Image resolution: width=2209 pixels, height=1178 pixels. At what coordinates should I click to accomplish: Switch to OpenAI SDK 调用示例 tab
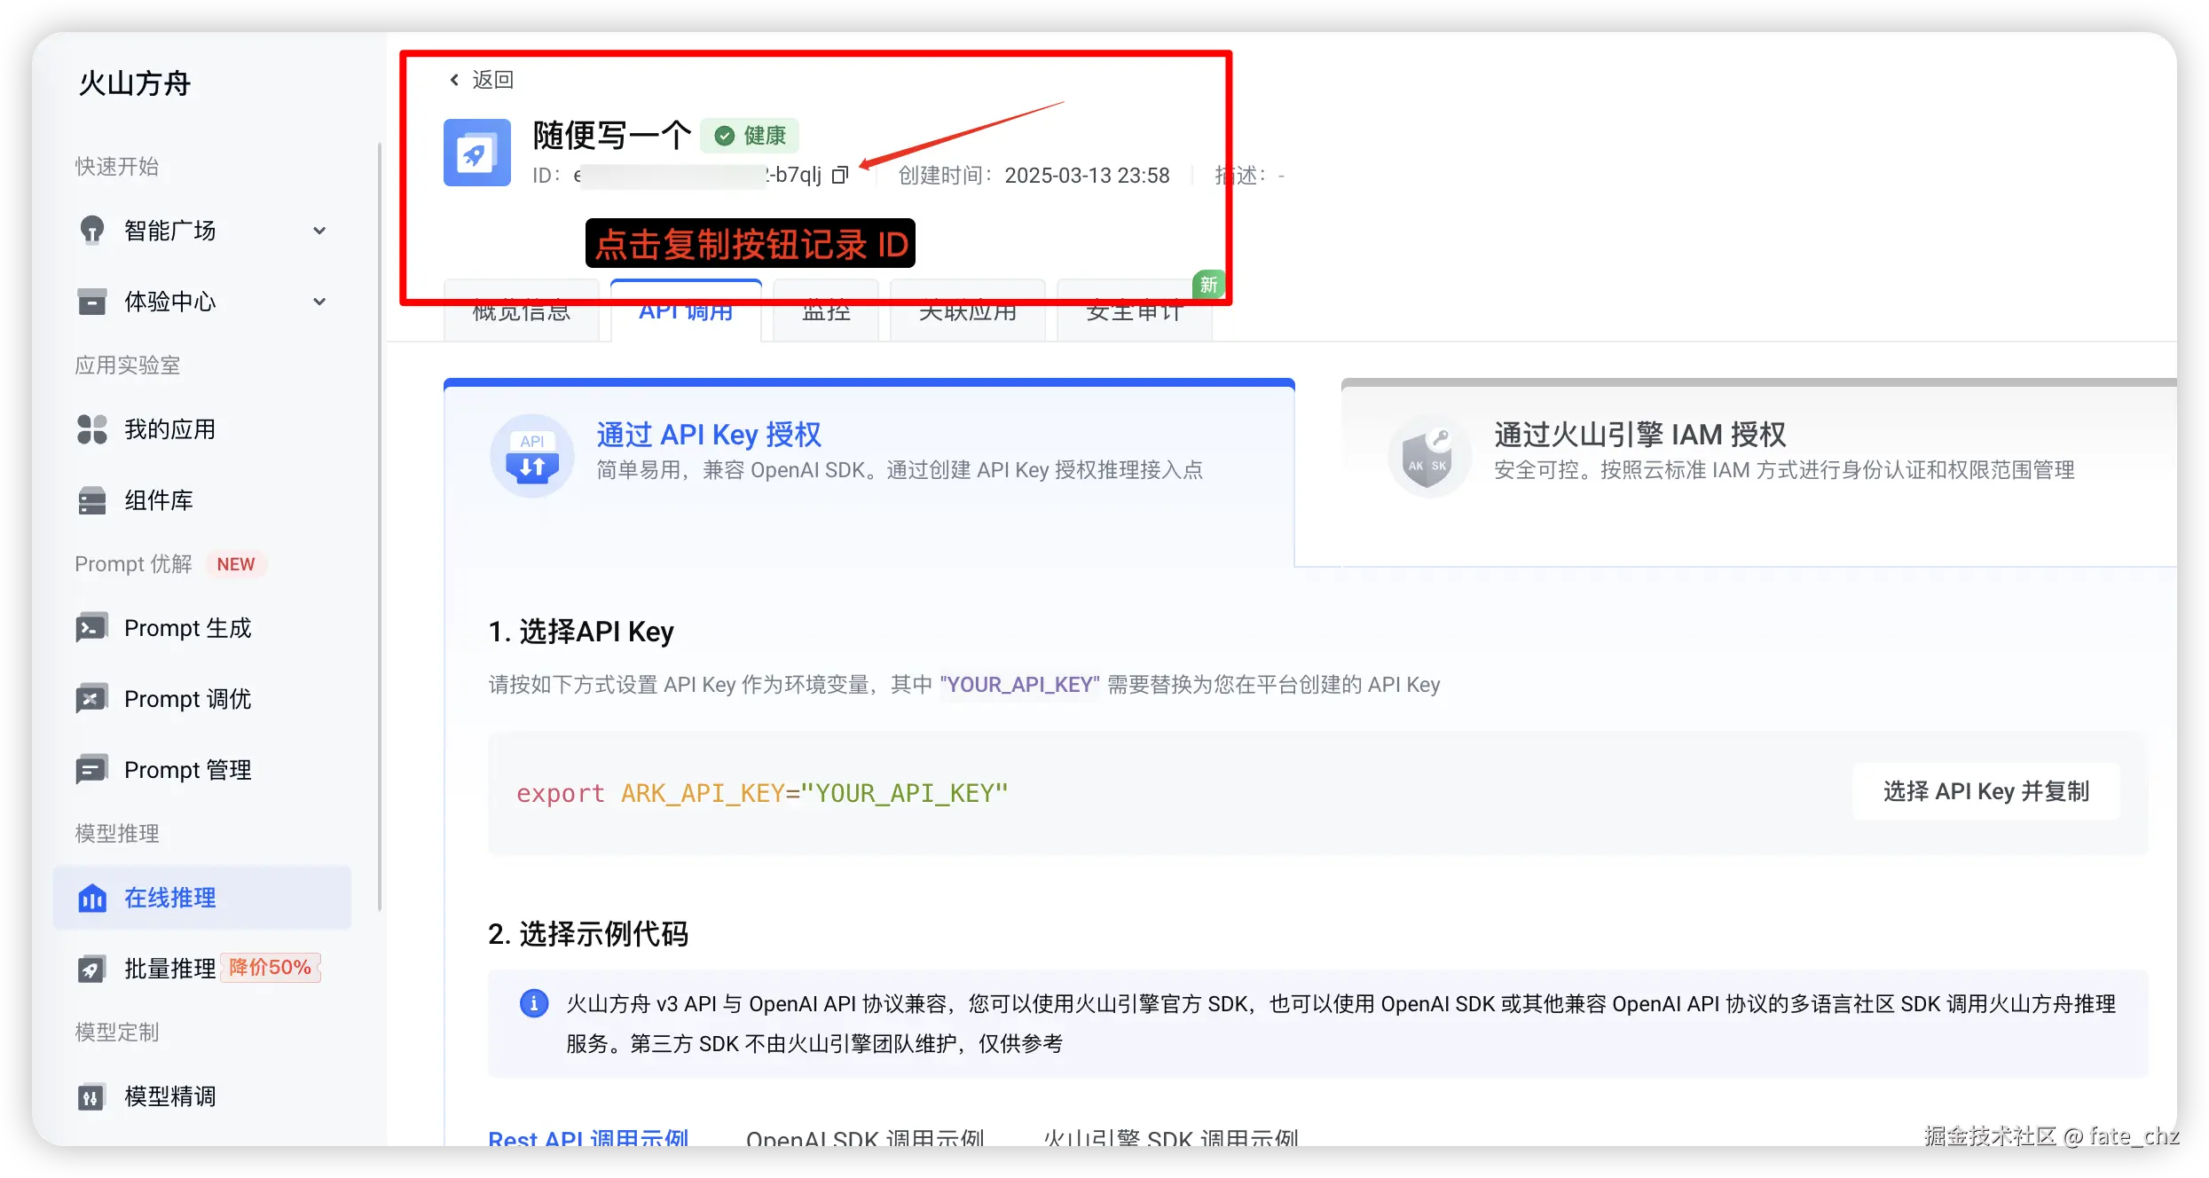coord(865,1137)
